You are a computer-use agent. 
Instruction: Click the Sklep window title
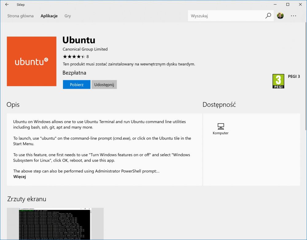[x=21, y=5]
